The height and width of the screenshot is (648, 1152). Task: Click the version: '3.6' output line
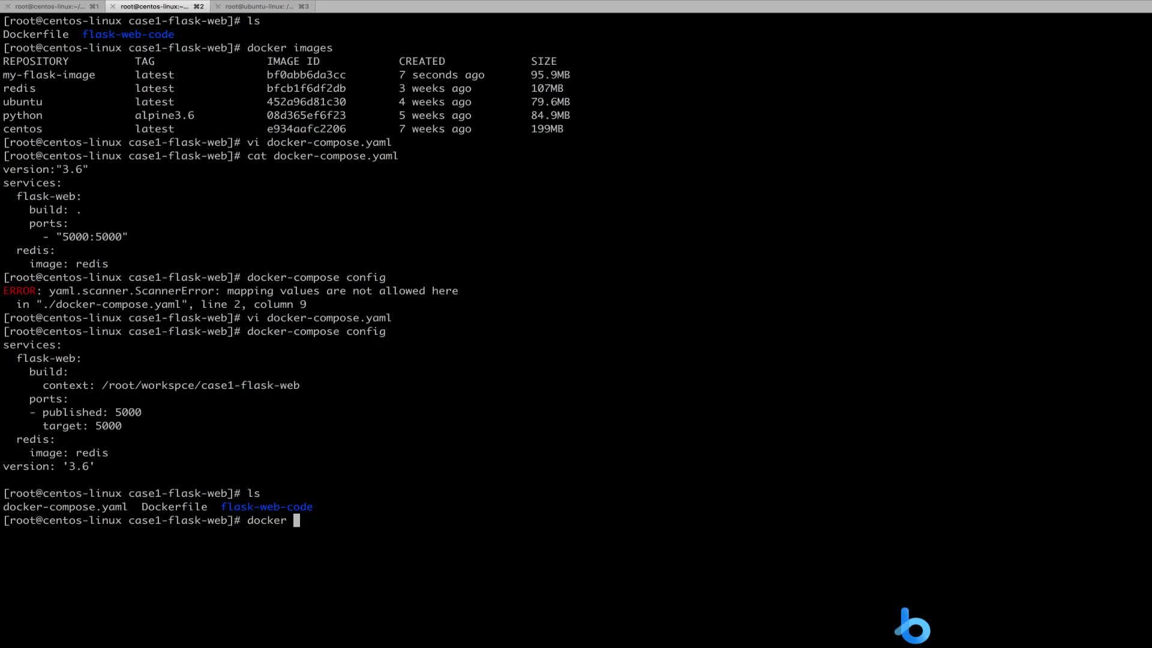pyautogui.click(x=49, y=466)
